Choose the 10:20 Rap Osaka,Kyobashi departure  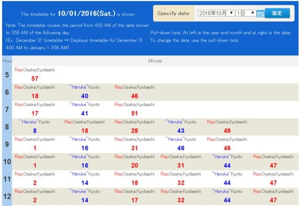pyautogui.click(x=135, y=165)
